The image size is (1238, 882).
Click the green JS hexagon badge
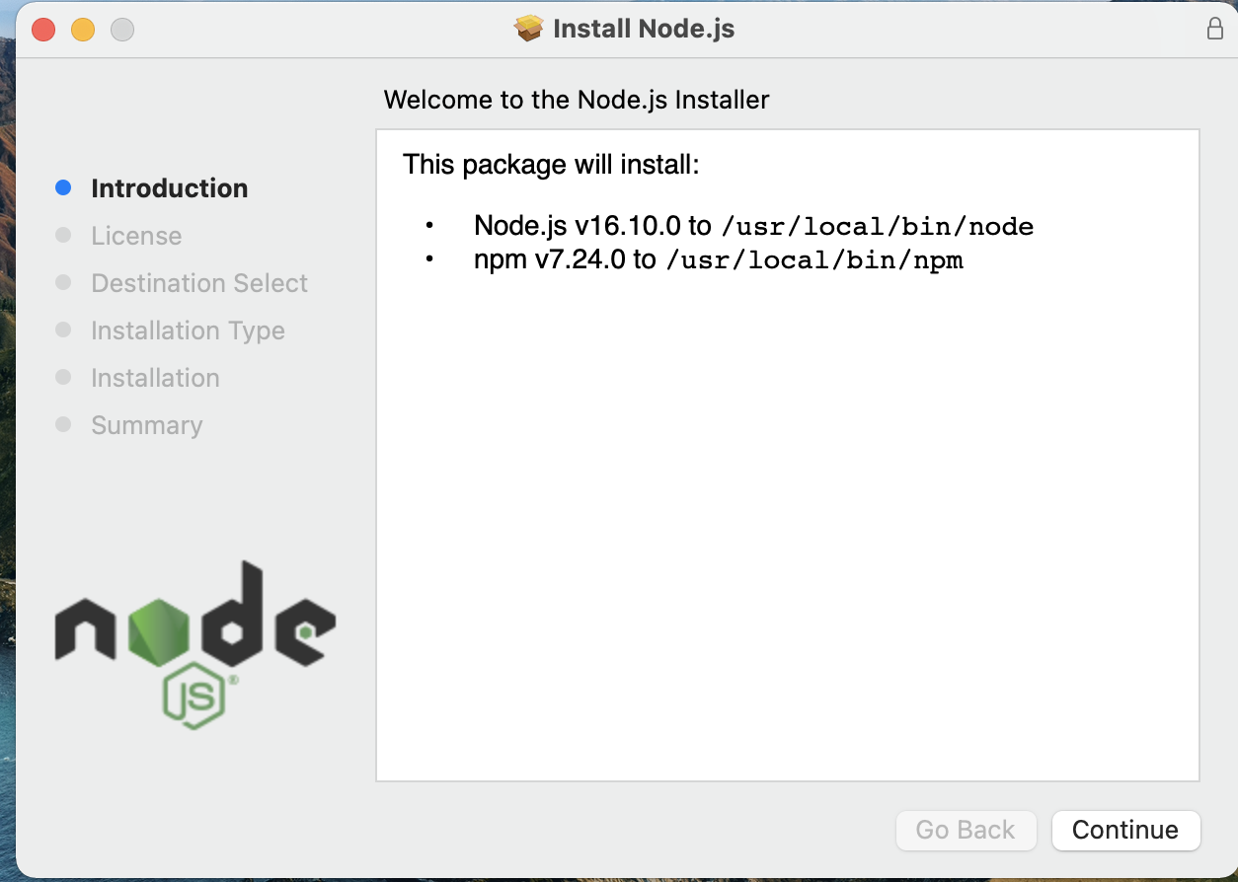click(x=194, y=698)
